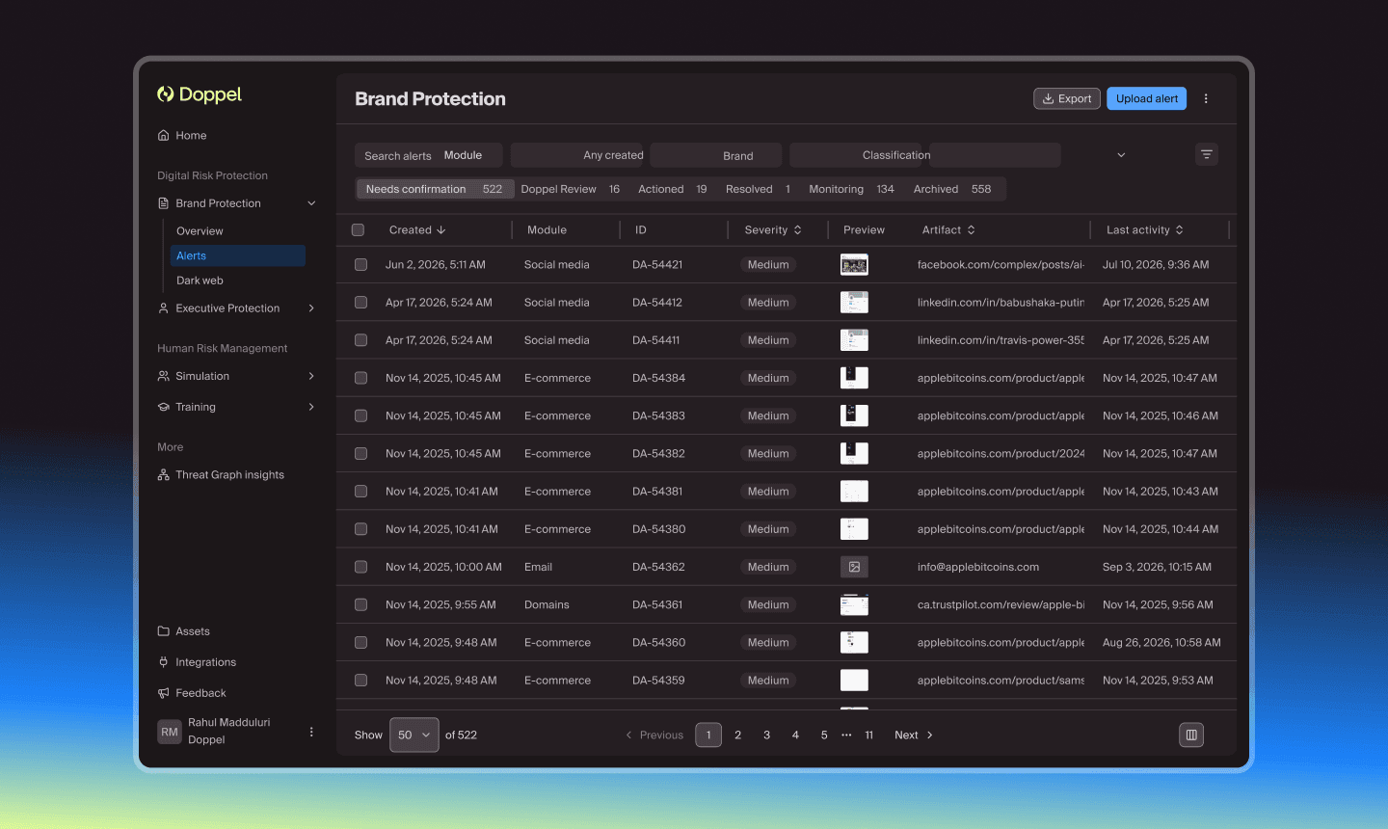Click the Doppel logo
The height and width of the screenshot is (829, 1388).
coord(200,94)
